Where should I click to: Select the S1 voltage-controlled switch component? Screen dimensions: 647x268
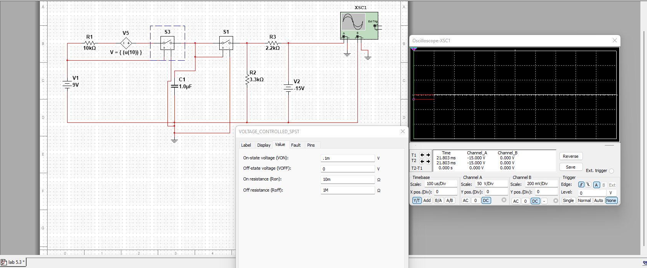[x=226, y=43]
